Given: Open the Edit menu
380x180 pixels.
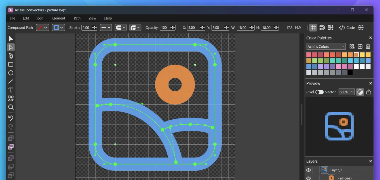Looking at the screenshot, I should pos(26,18).
